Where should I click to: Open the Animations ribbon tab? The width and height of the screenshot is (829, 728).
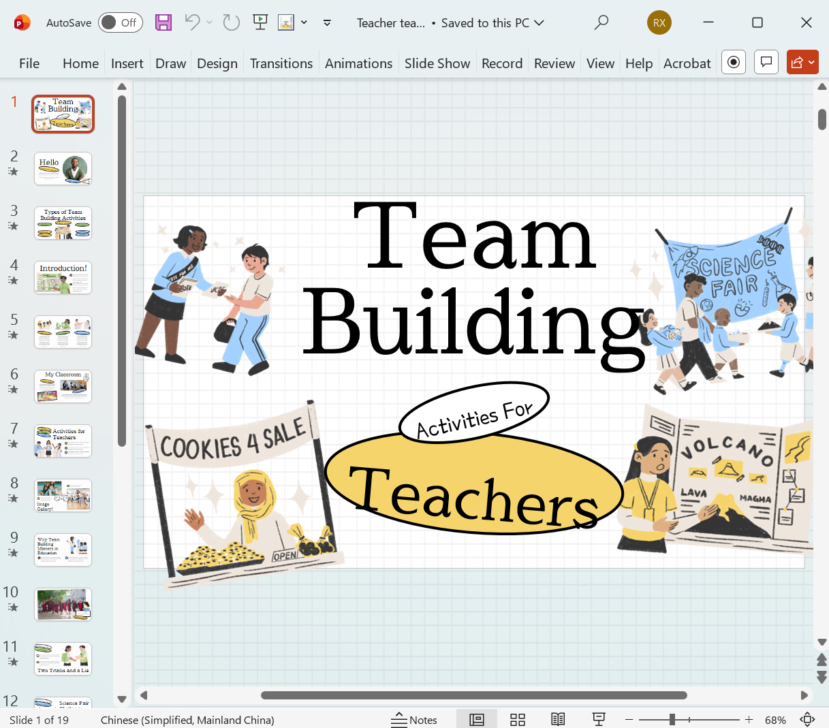(358, 63)
